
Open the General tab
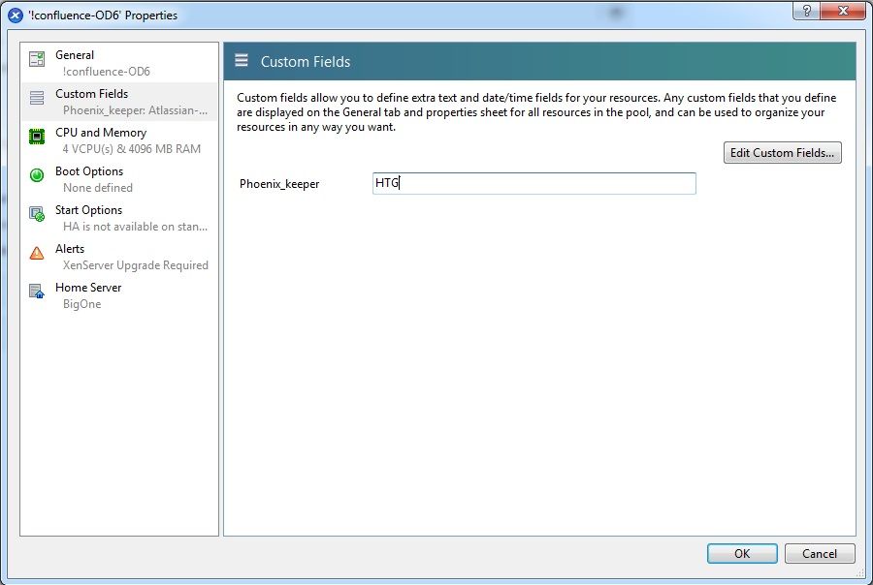119,63
